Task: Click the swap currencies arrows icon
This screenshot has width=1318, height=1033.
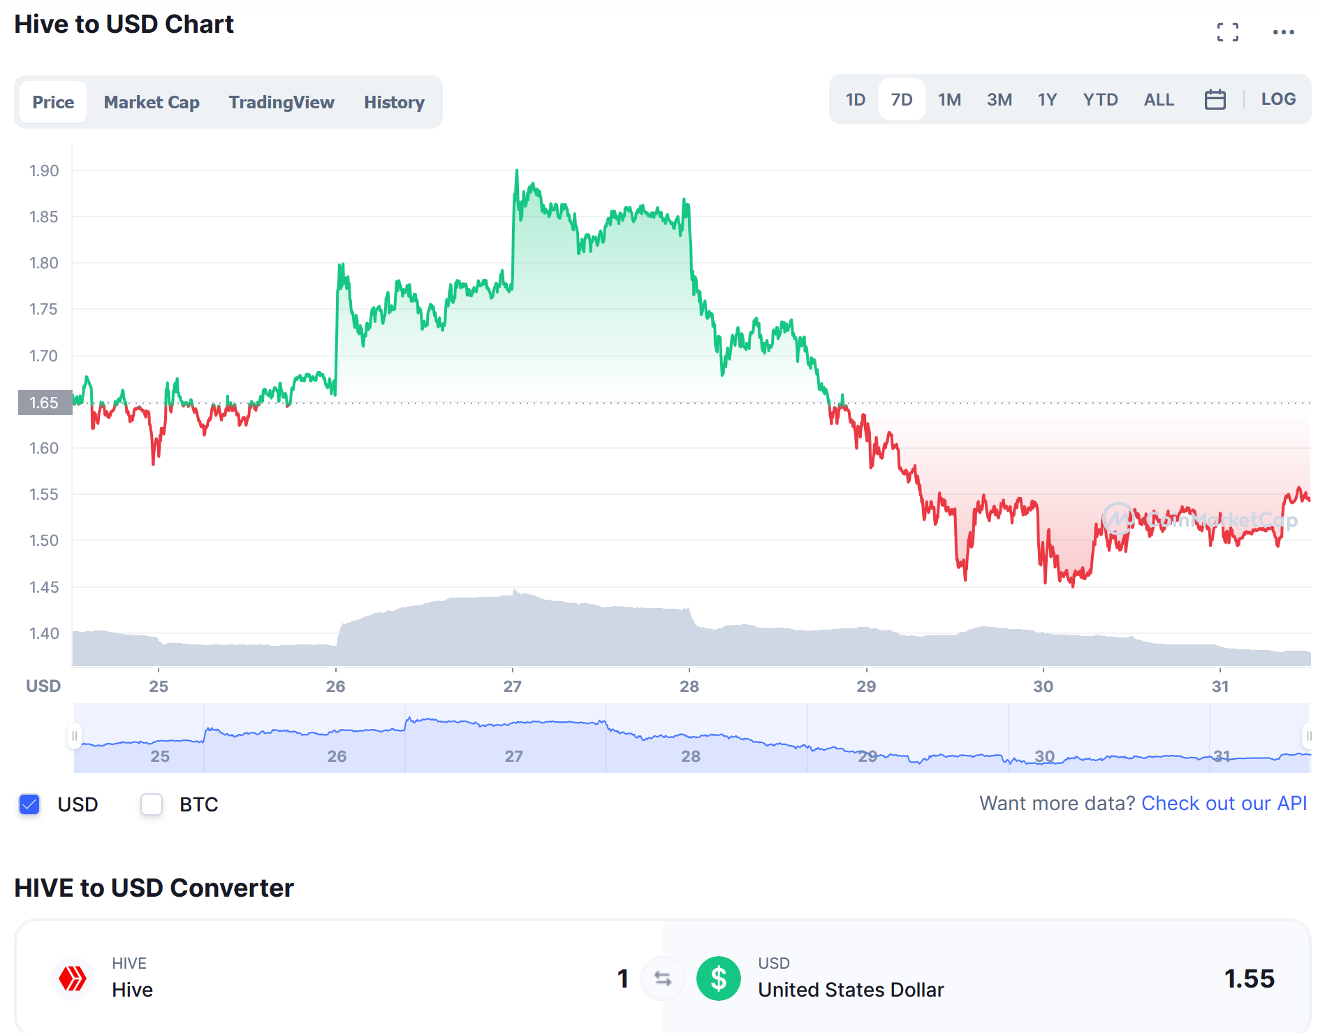Action: (662, 978)
